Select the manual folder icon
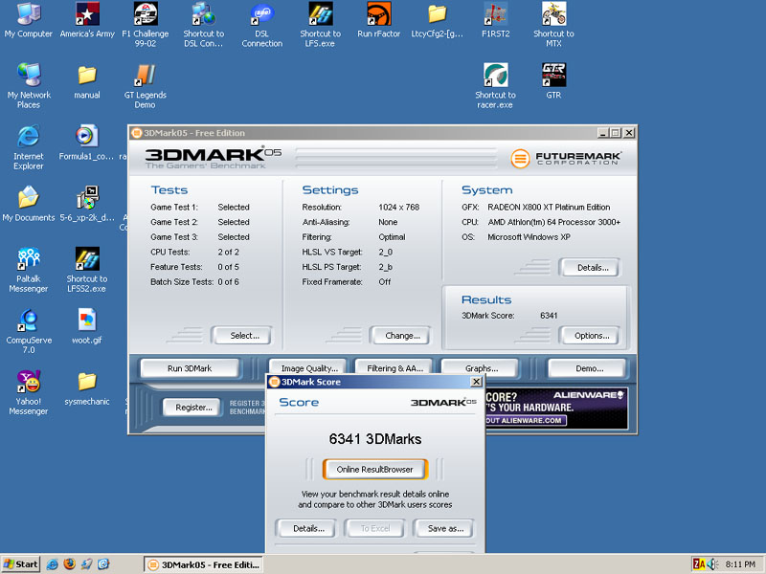The image size is (766, 574). pos(87,81)
